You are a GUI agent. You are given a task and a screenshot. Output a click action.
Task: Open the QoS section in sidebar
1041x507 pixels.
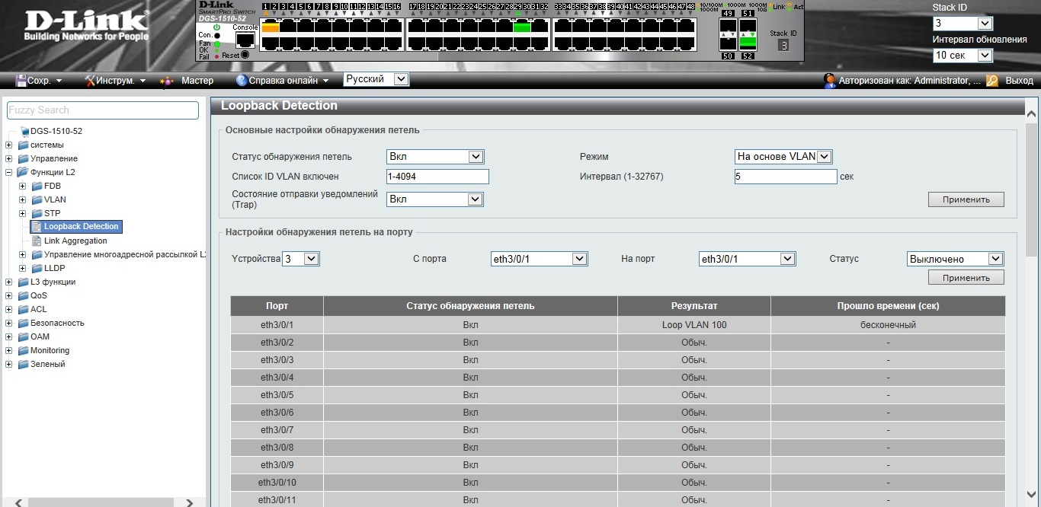38,295
